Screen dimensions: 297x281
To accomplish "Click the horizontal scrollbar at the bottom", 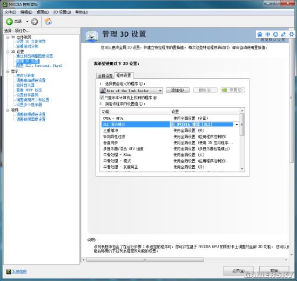I will pos(145,260).
